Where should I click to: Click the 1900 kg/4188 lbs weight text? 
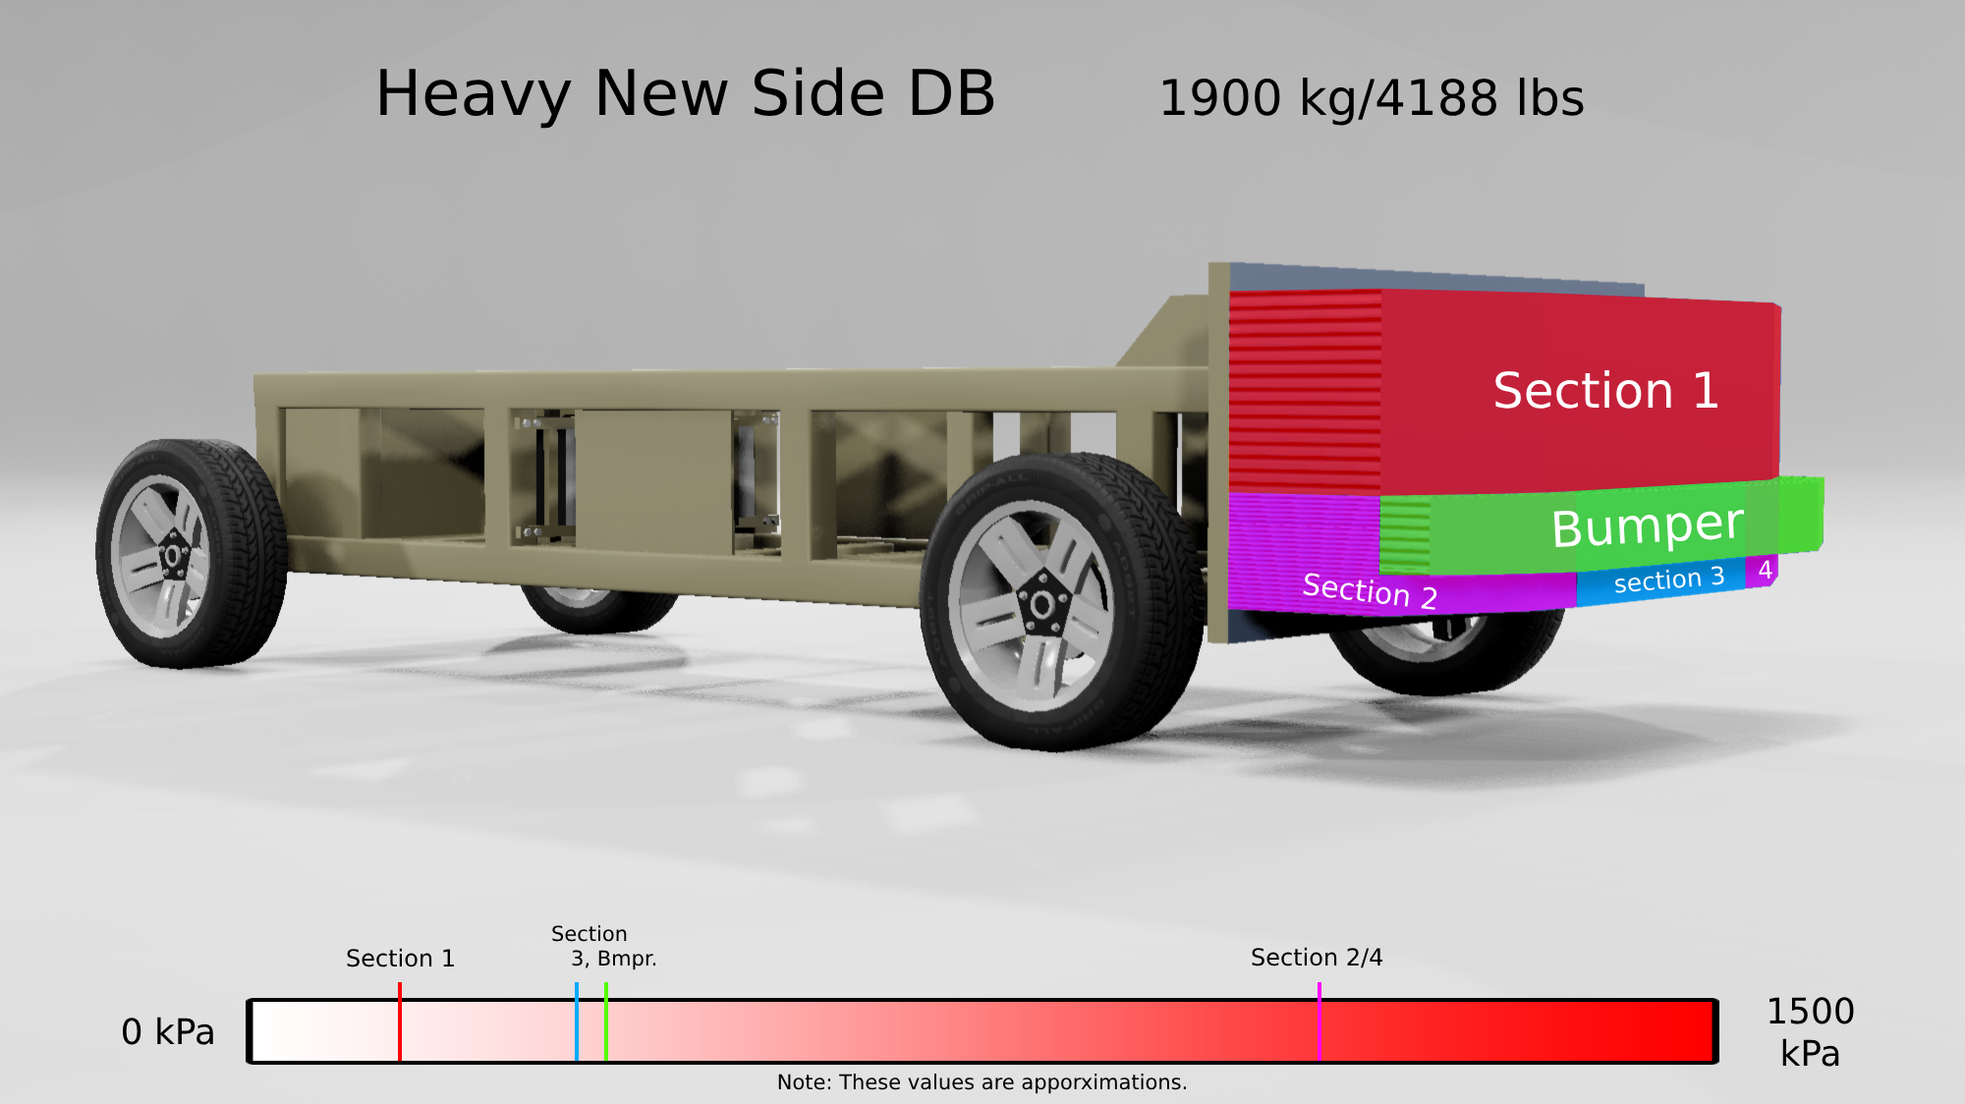pyautogui.click(x=1372, y=99)
